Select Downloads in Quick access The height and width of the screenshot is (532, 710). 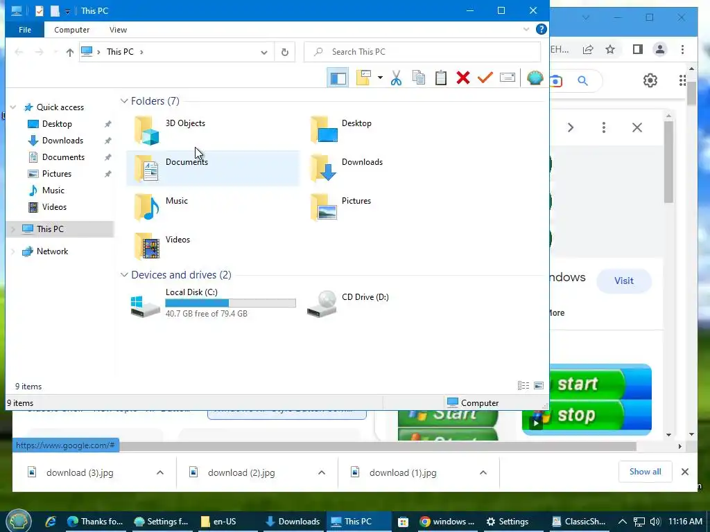(x=62, y=141)
